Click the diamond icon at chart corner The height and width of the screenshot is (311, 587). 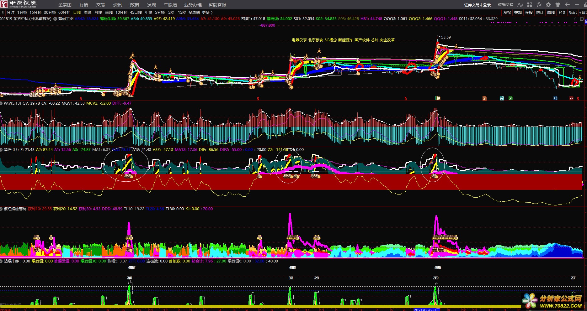pos(576,19)
